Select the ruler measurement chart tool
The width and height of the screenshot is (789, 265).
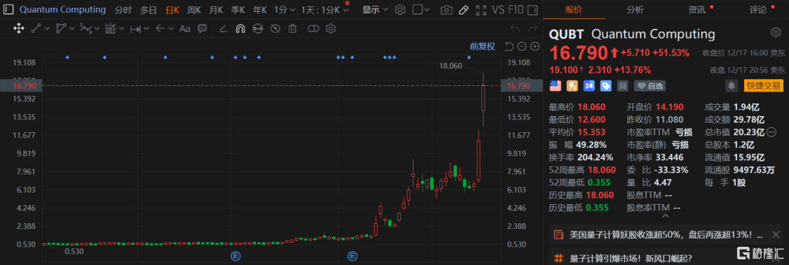click(111, 29)
